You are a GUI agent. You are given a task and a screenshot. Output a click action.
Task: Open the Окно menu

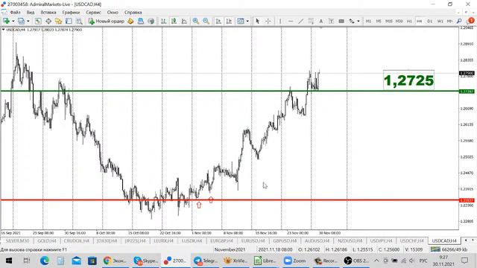tap(113, 13)
